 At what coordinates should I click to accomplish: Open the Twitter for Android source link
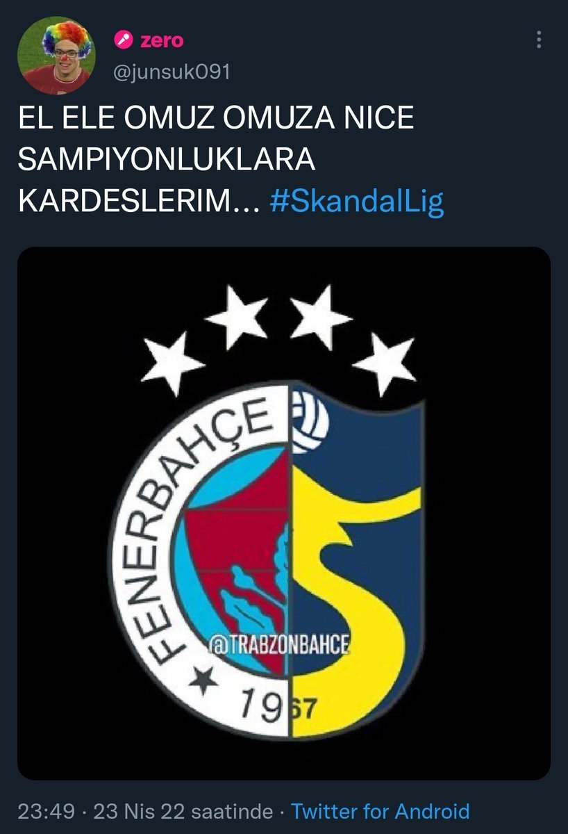click(x=380, y=811)
